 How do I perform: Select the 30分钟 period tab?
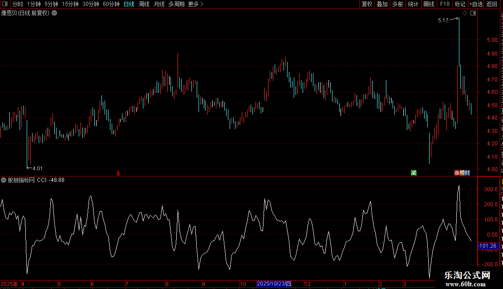point(90,4)
